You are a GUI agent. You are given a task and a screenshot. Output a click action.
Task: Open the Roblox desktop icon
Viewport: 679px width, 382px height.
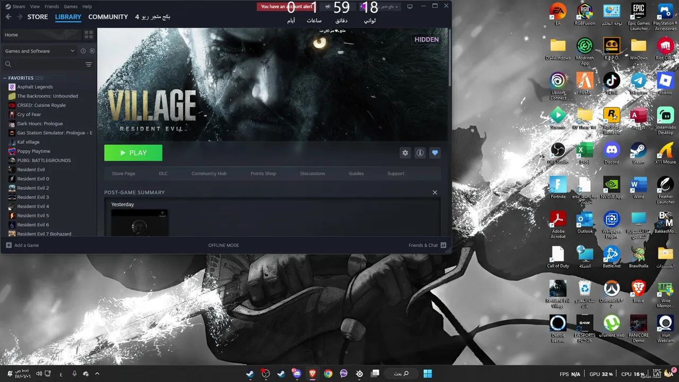[665, 84]
